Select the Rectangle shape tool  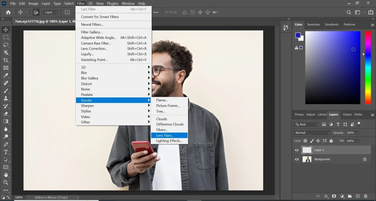pyautogui.click(x=6, y=168)
